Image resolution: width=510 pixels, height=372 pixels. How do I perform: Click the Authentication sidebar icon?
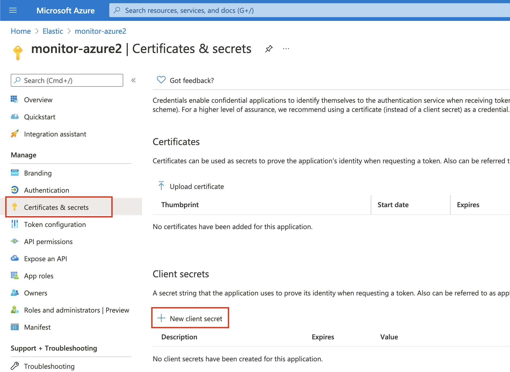tap(15, 190)
